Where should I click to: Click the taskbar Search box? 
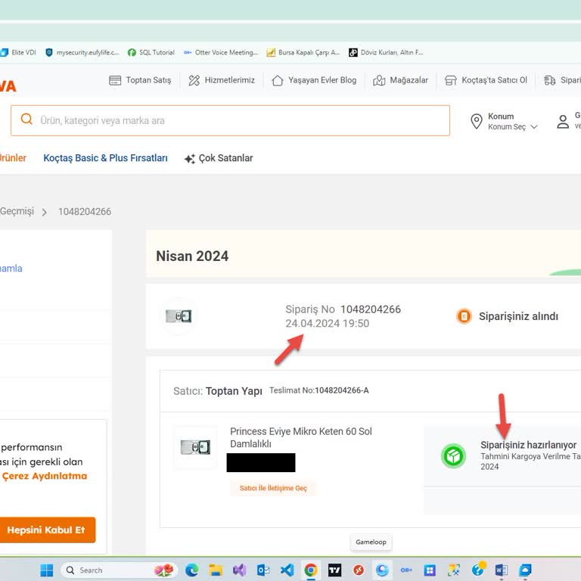coord(119,570)
